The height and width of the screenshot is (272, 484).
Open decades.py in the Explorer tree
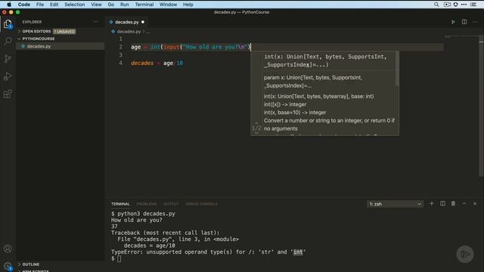pos(60,46)
